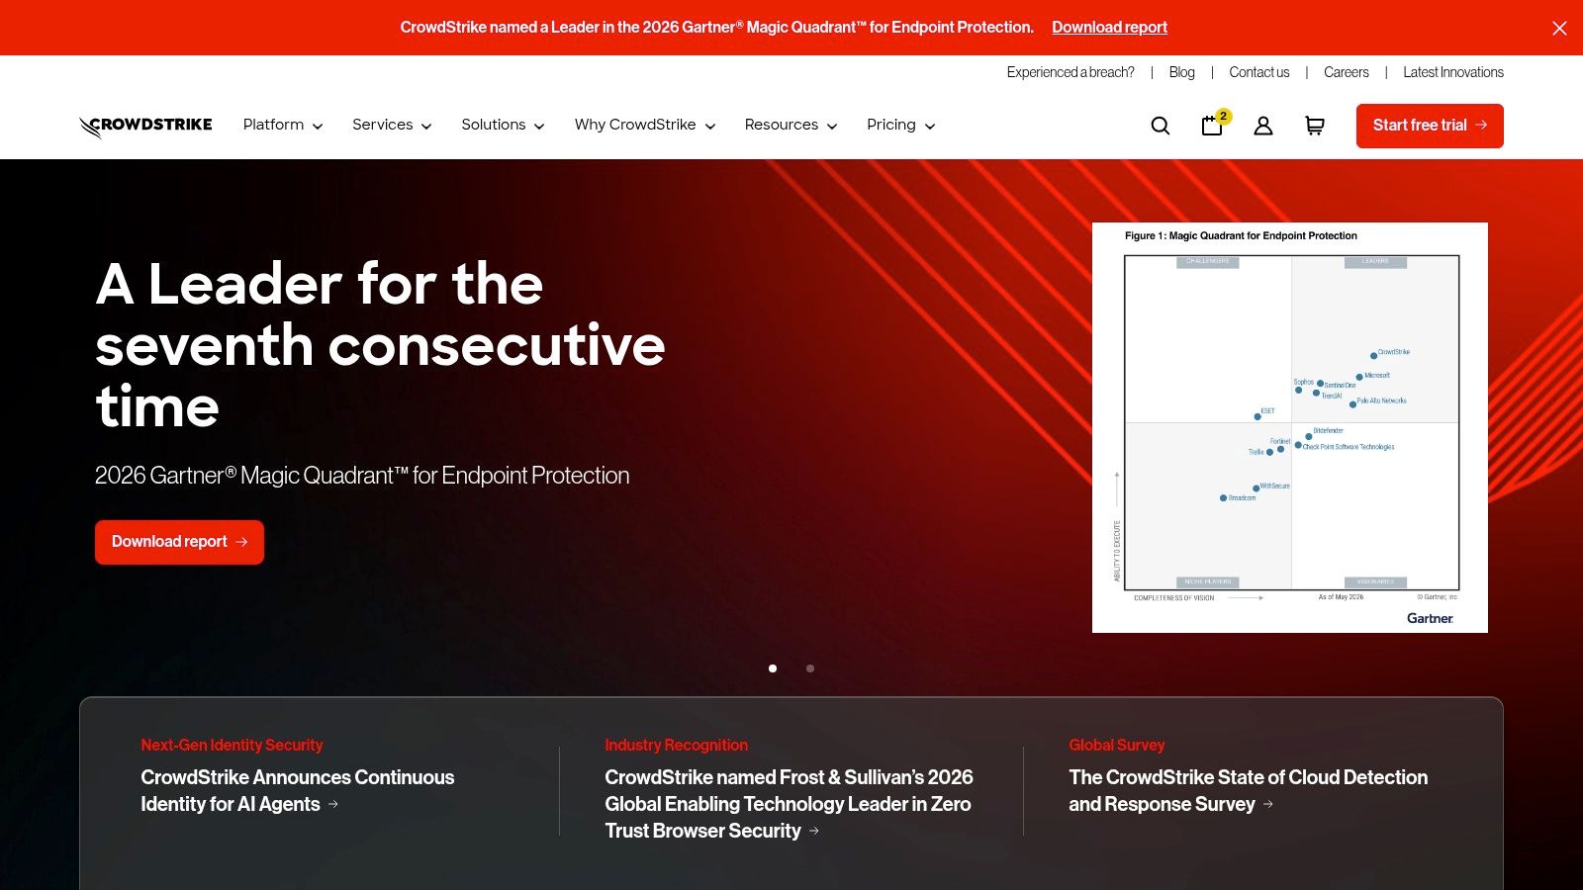Open the Resources dropdown
Image resolution: width=1583 pixels, height=890 pixels.
pyautogui.click(x=791, y=125)
